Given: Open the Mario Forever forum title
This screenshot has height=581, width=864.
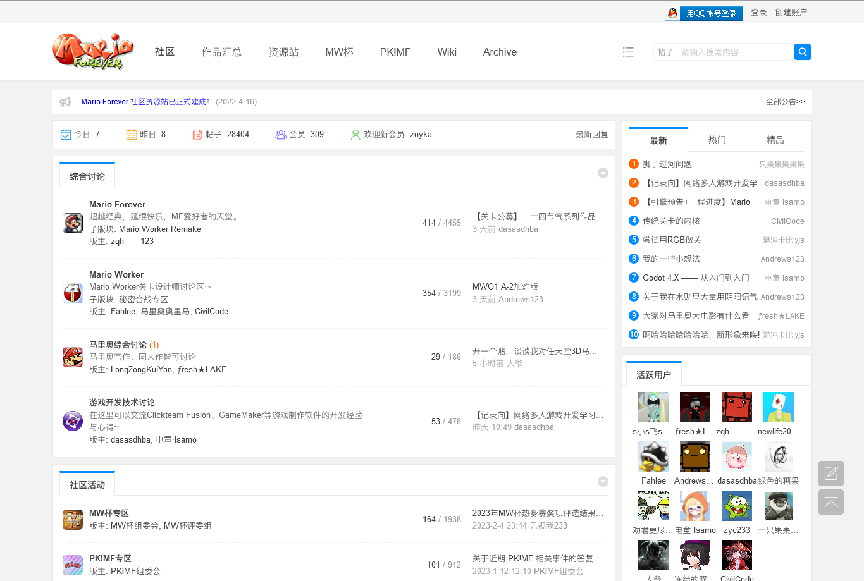Looking at the screenshot, I should (x=117, y=205).
